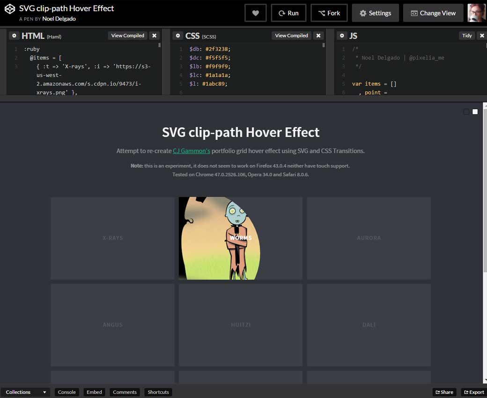Close the CSS editor panel

(x=318, y=36)
